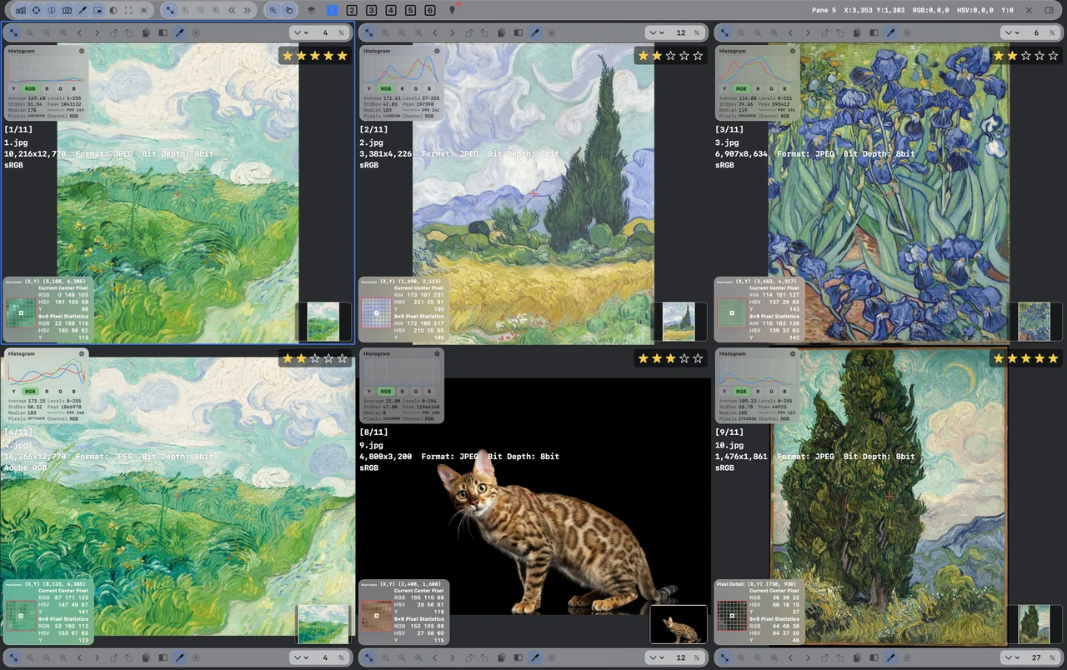Select B channel in 3.jpg histogram
This screenshot has height=670, width=1067.
point(785,87)
